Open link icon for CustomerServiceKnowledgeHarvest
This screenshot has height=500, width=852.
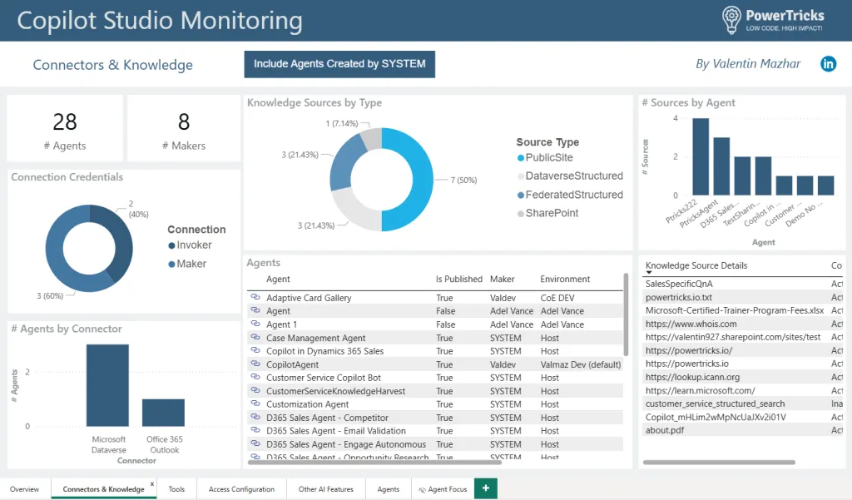(x=255, y=391)
